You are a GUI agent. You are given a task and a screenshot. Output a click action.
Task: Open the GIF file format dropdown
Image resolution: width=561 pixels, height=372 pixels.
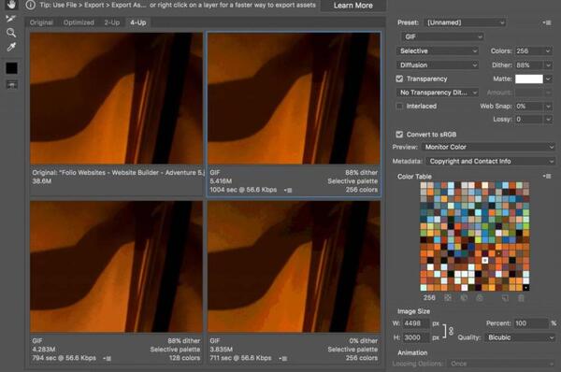coord(442,36)
